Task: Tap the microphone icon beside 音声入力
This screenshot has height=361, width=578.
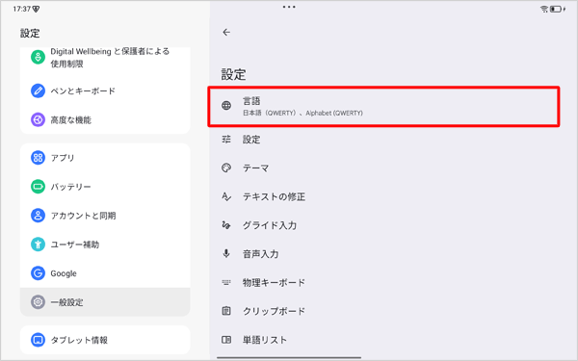Action: pyautogui.click(x=226, y=254)
